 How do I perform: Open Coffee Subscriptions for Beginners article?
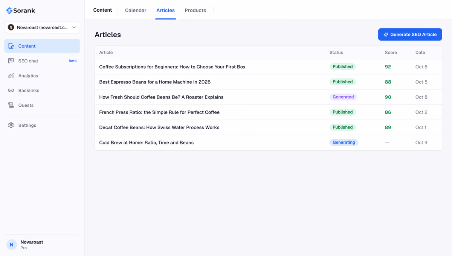pos(172,67)
